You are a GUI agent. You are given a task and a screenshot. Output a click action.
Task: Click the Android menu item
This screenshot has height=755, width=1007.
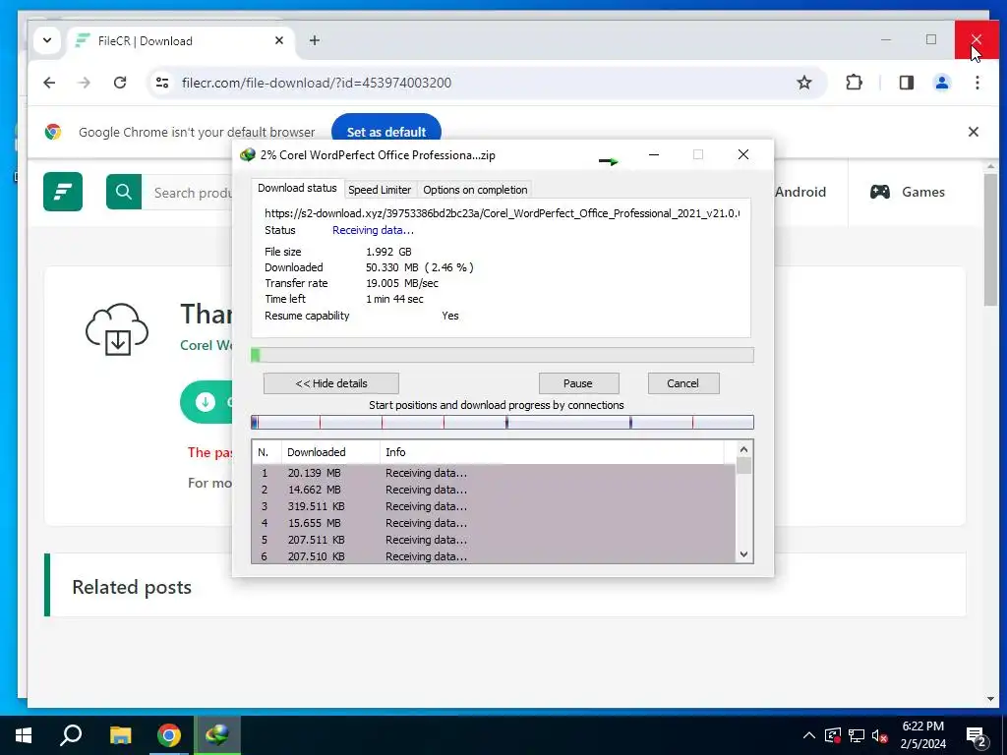[x=800, y=192]
